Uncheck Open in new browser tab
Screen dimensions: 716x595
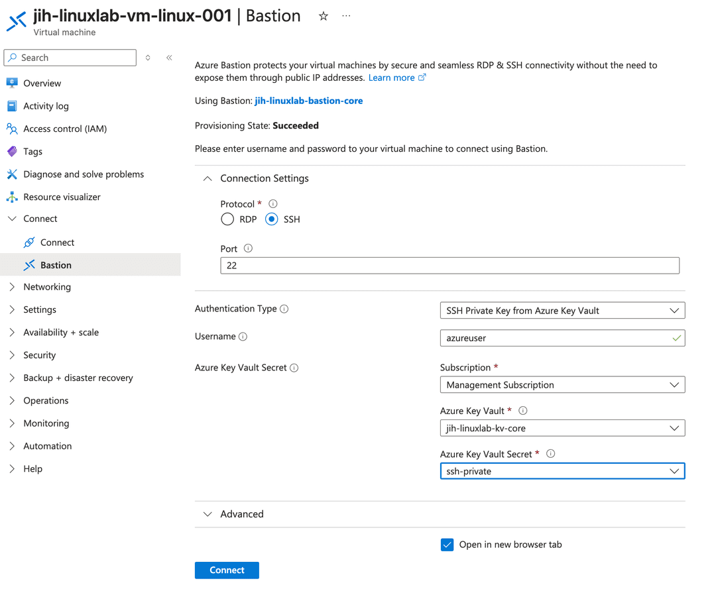point(447,545)
